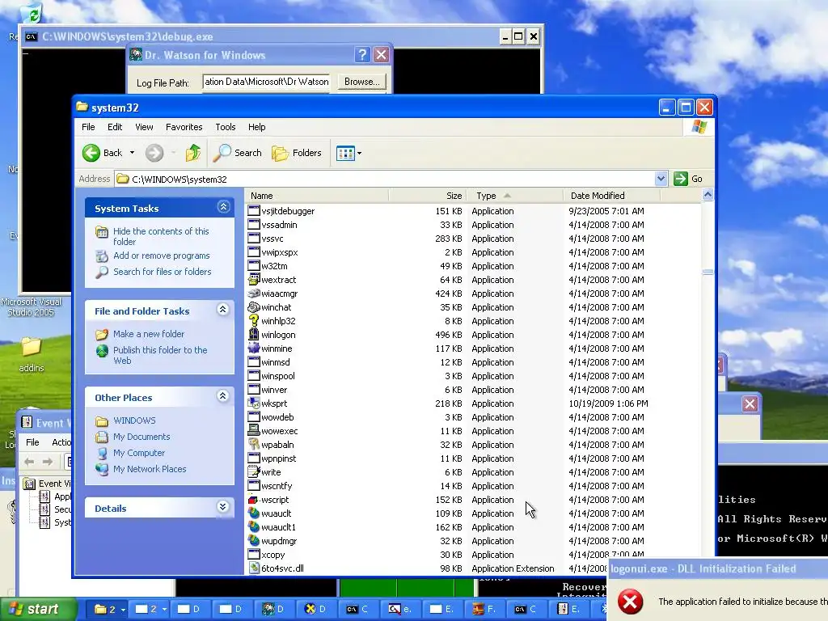Viewport: 828px width, 621px height.
Task: Open the Tools menu
Action: point(226,127)
